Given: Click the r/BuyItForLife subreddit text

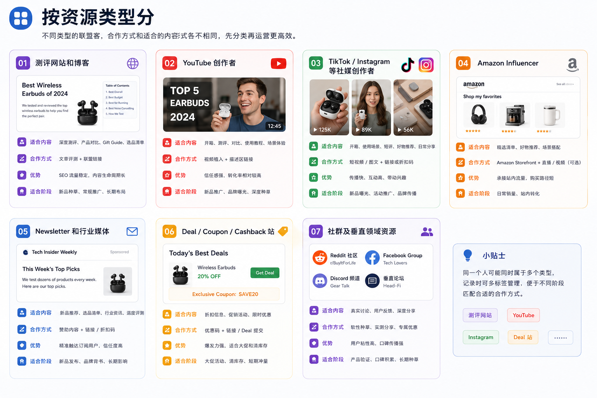Looking at the screenshot, I should click(x=343, y=263).
